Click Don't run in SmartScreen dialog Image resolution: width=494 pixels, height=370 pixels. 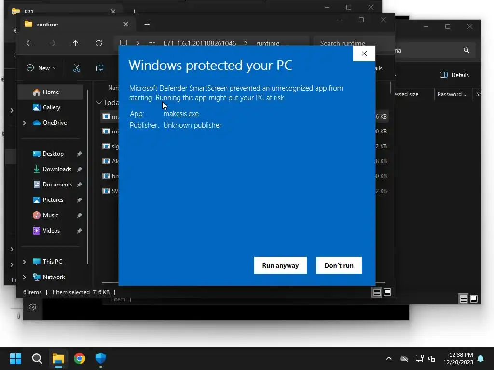point(339,265)
